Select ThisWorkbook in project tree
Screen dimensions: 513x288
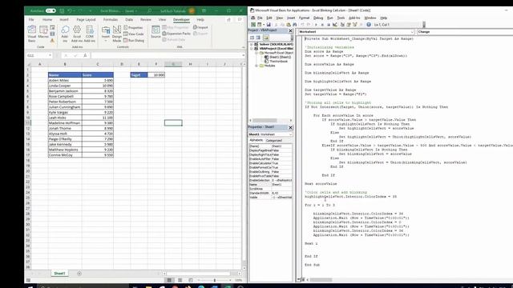tap(278, 62)
